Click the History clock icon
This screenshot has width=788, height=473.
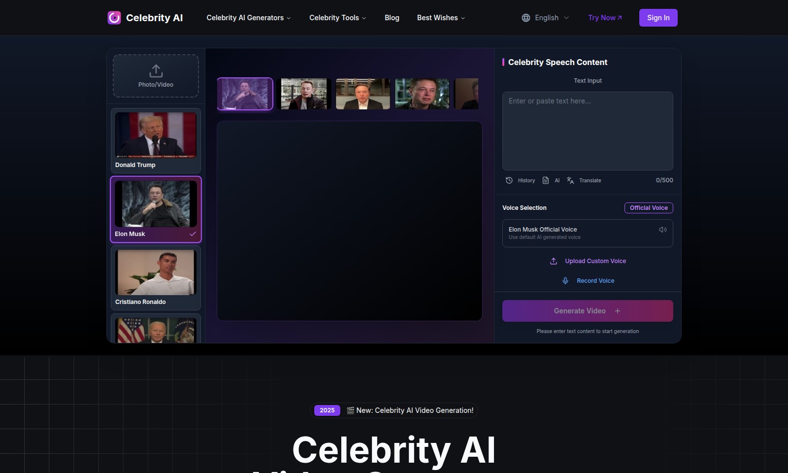pyautogui.click(x=509, y=180)
